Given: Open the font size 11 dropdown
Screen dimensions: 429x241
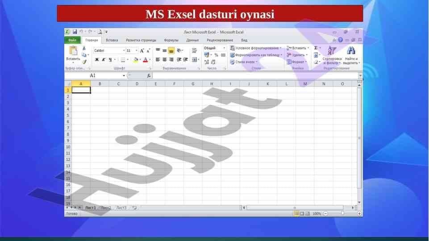Looking at the screenshot, I should (136, 50).
